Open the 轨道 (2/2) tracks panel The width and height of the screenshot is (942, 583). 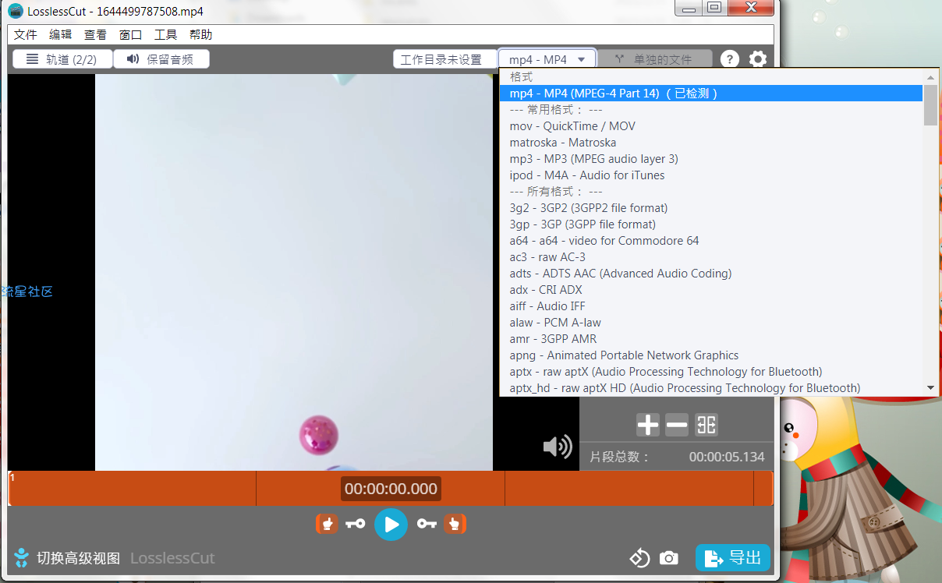62,59
